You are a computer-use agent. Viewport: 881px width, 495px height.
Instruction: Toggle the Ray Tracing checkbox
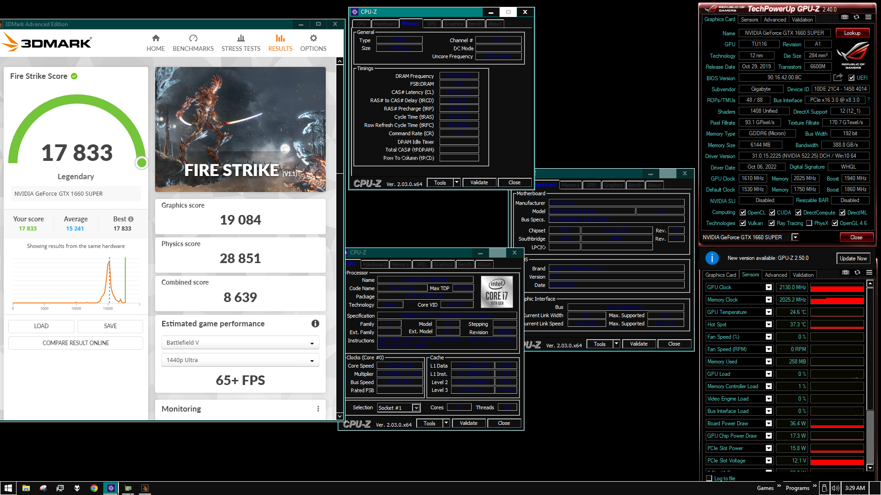(x=772, y=223)
